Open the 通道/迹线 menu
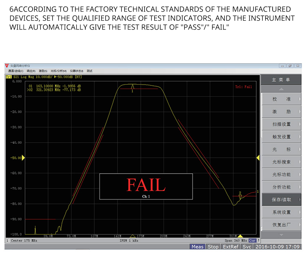The image size is (306, 259). (x=16, y=71)
